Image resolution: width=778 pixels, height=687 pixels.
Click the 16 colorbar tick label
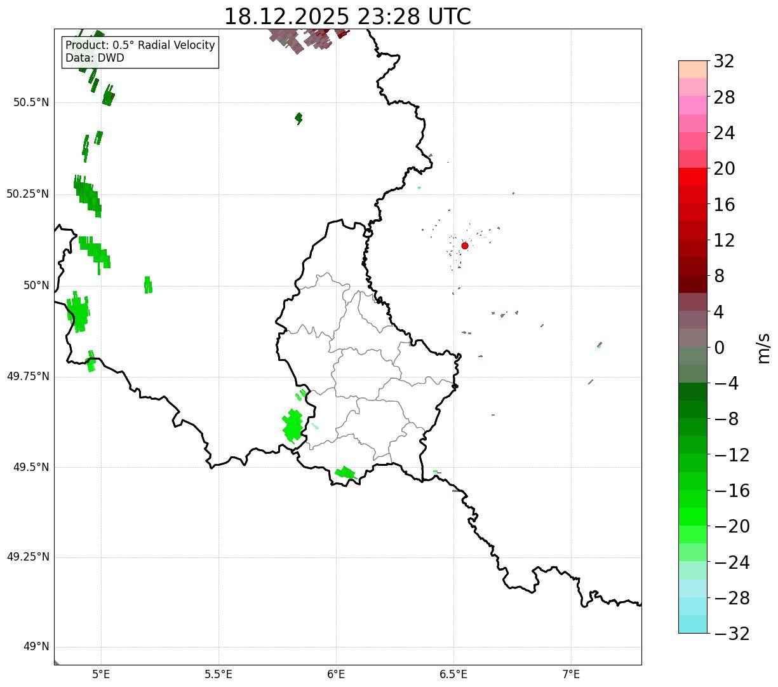724,205
